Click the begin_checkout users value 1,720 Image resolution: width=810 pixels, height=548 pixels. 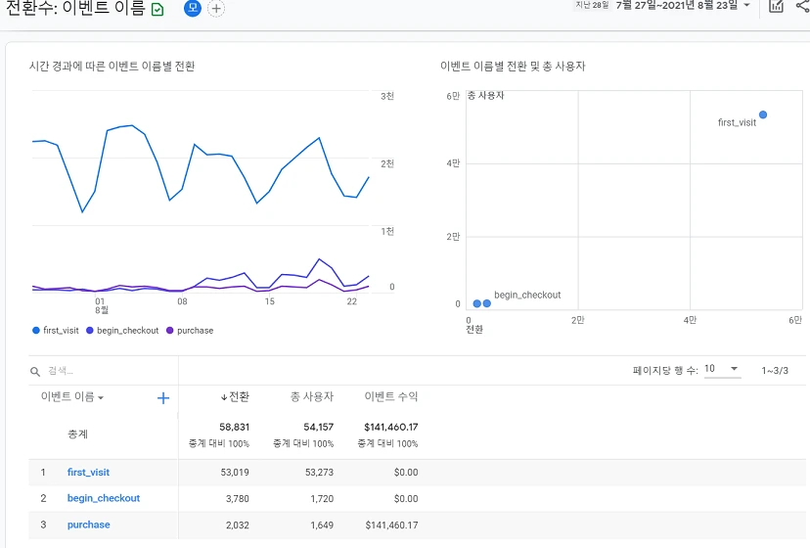322,498
